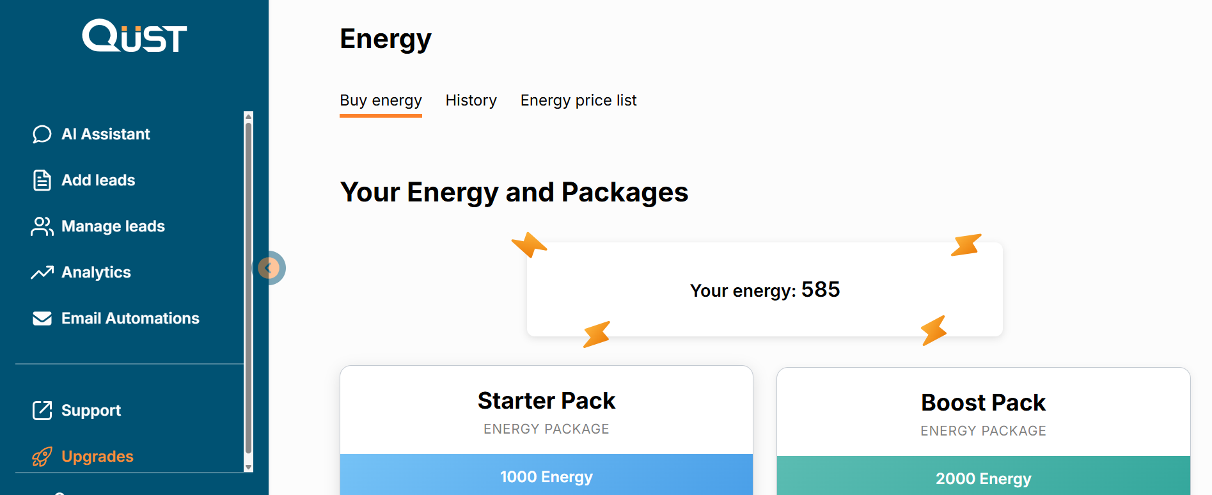The height and width of the screenshot is (495, 1212).
Task: Choose the Boost Pack title
Action: (983, 403)
